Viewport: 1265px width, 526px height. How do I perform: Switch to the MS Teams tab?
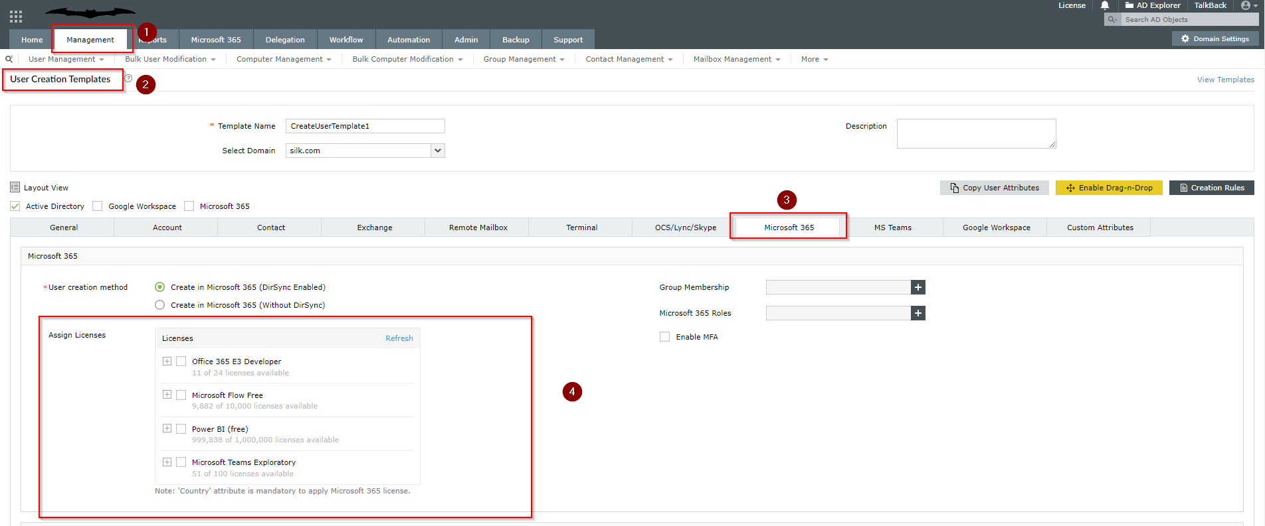click(892, 228)
